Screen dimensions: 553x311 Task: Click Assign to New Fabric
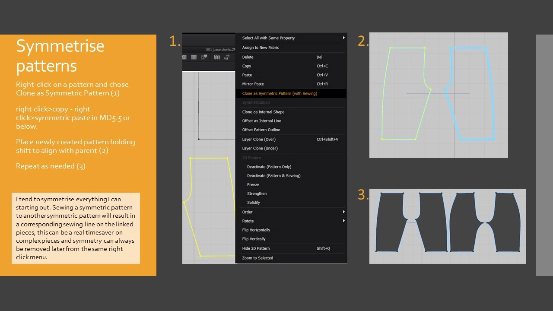click(x=261, y=48)
